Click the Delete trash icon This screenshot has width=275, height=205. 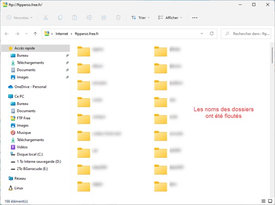click(x=118, y=18)
